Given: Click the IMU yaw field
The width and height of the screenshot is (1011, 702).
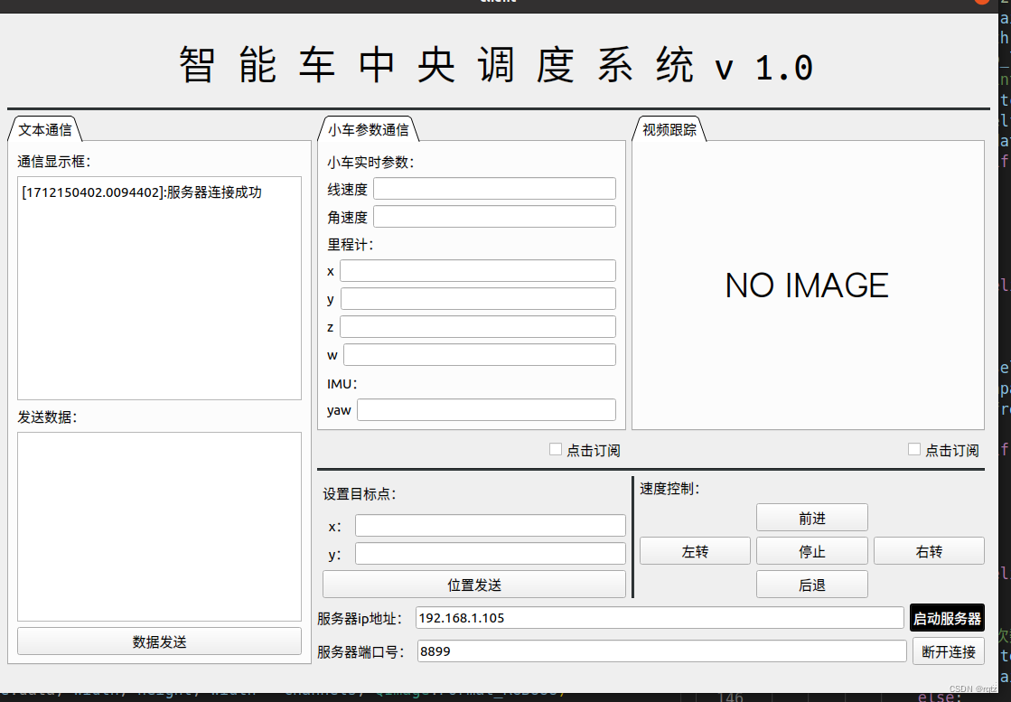Looking at the screenshot, I should coord(486,410).
